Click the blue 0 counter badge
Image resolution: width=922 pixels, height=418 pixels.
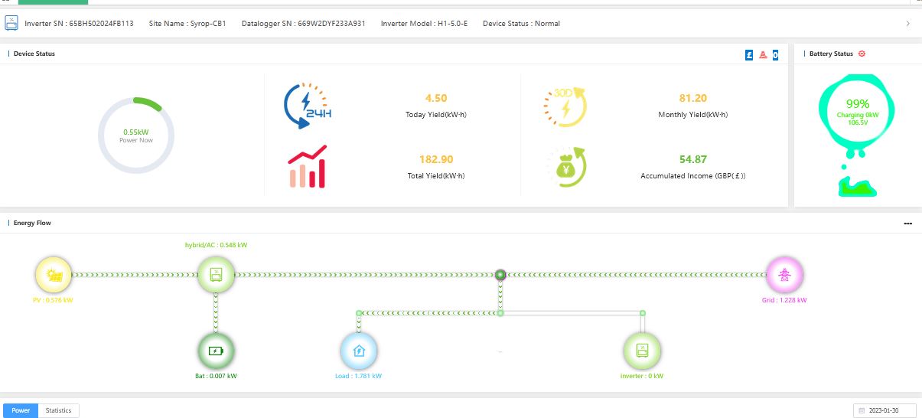(x=775, y=54)
